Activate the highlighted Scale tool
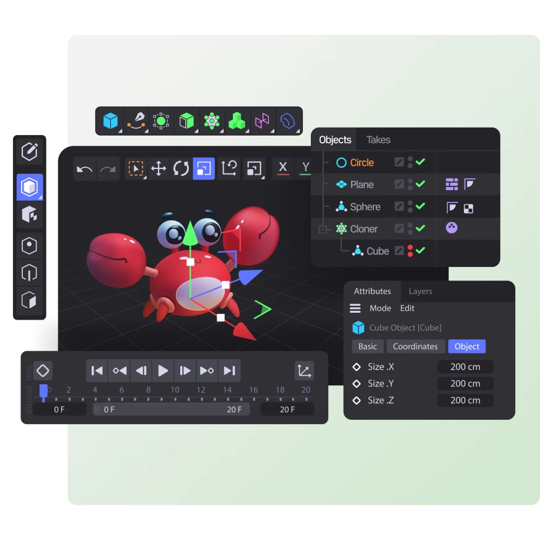Screen dimensions: 540x540 (x=204, y=168)
